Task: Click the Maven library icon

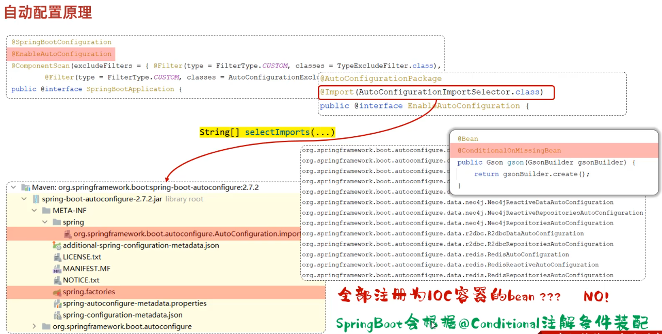Action: 25,187
